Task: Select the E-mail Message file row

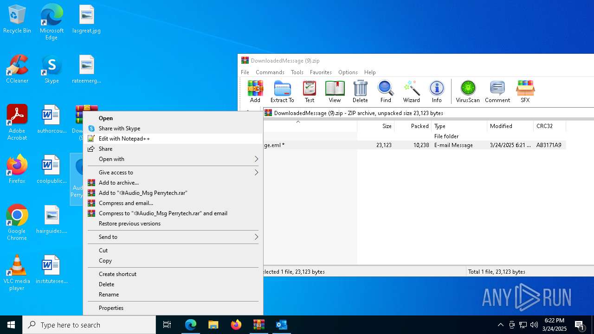Action: [x=415, y=145]
